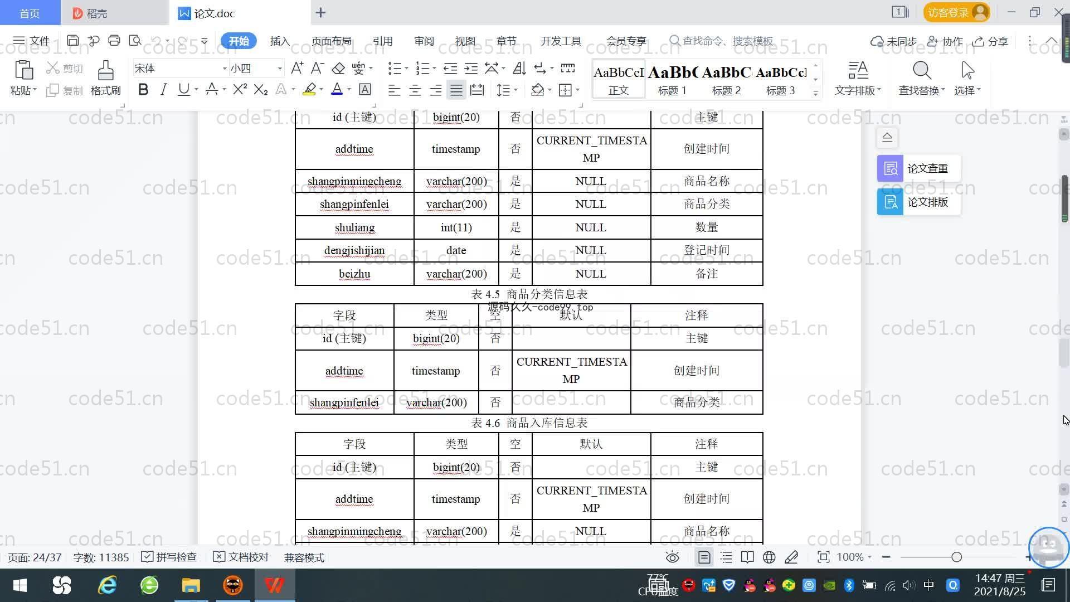Open eye protection mode icon
Image resolution: width=1070 pixels, height=602 pixels.
point(673,557)
